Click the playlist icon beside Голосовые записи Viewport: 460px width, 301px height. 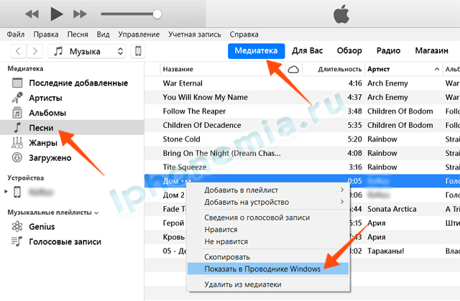(x=17, y=241)
